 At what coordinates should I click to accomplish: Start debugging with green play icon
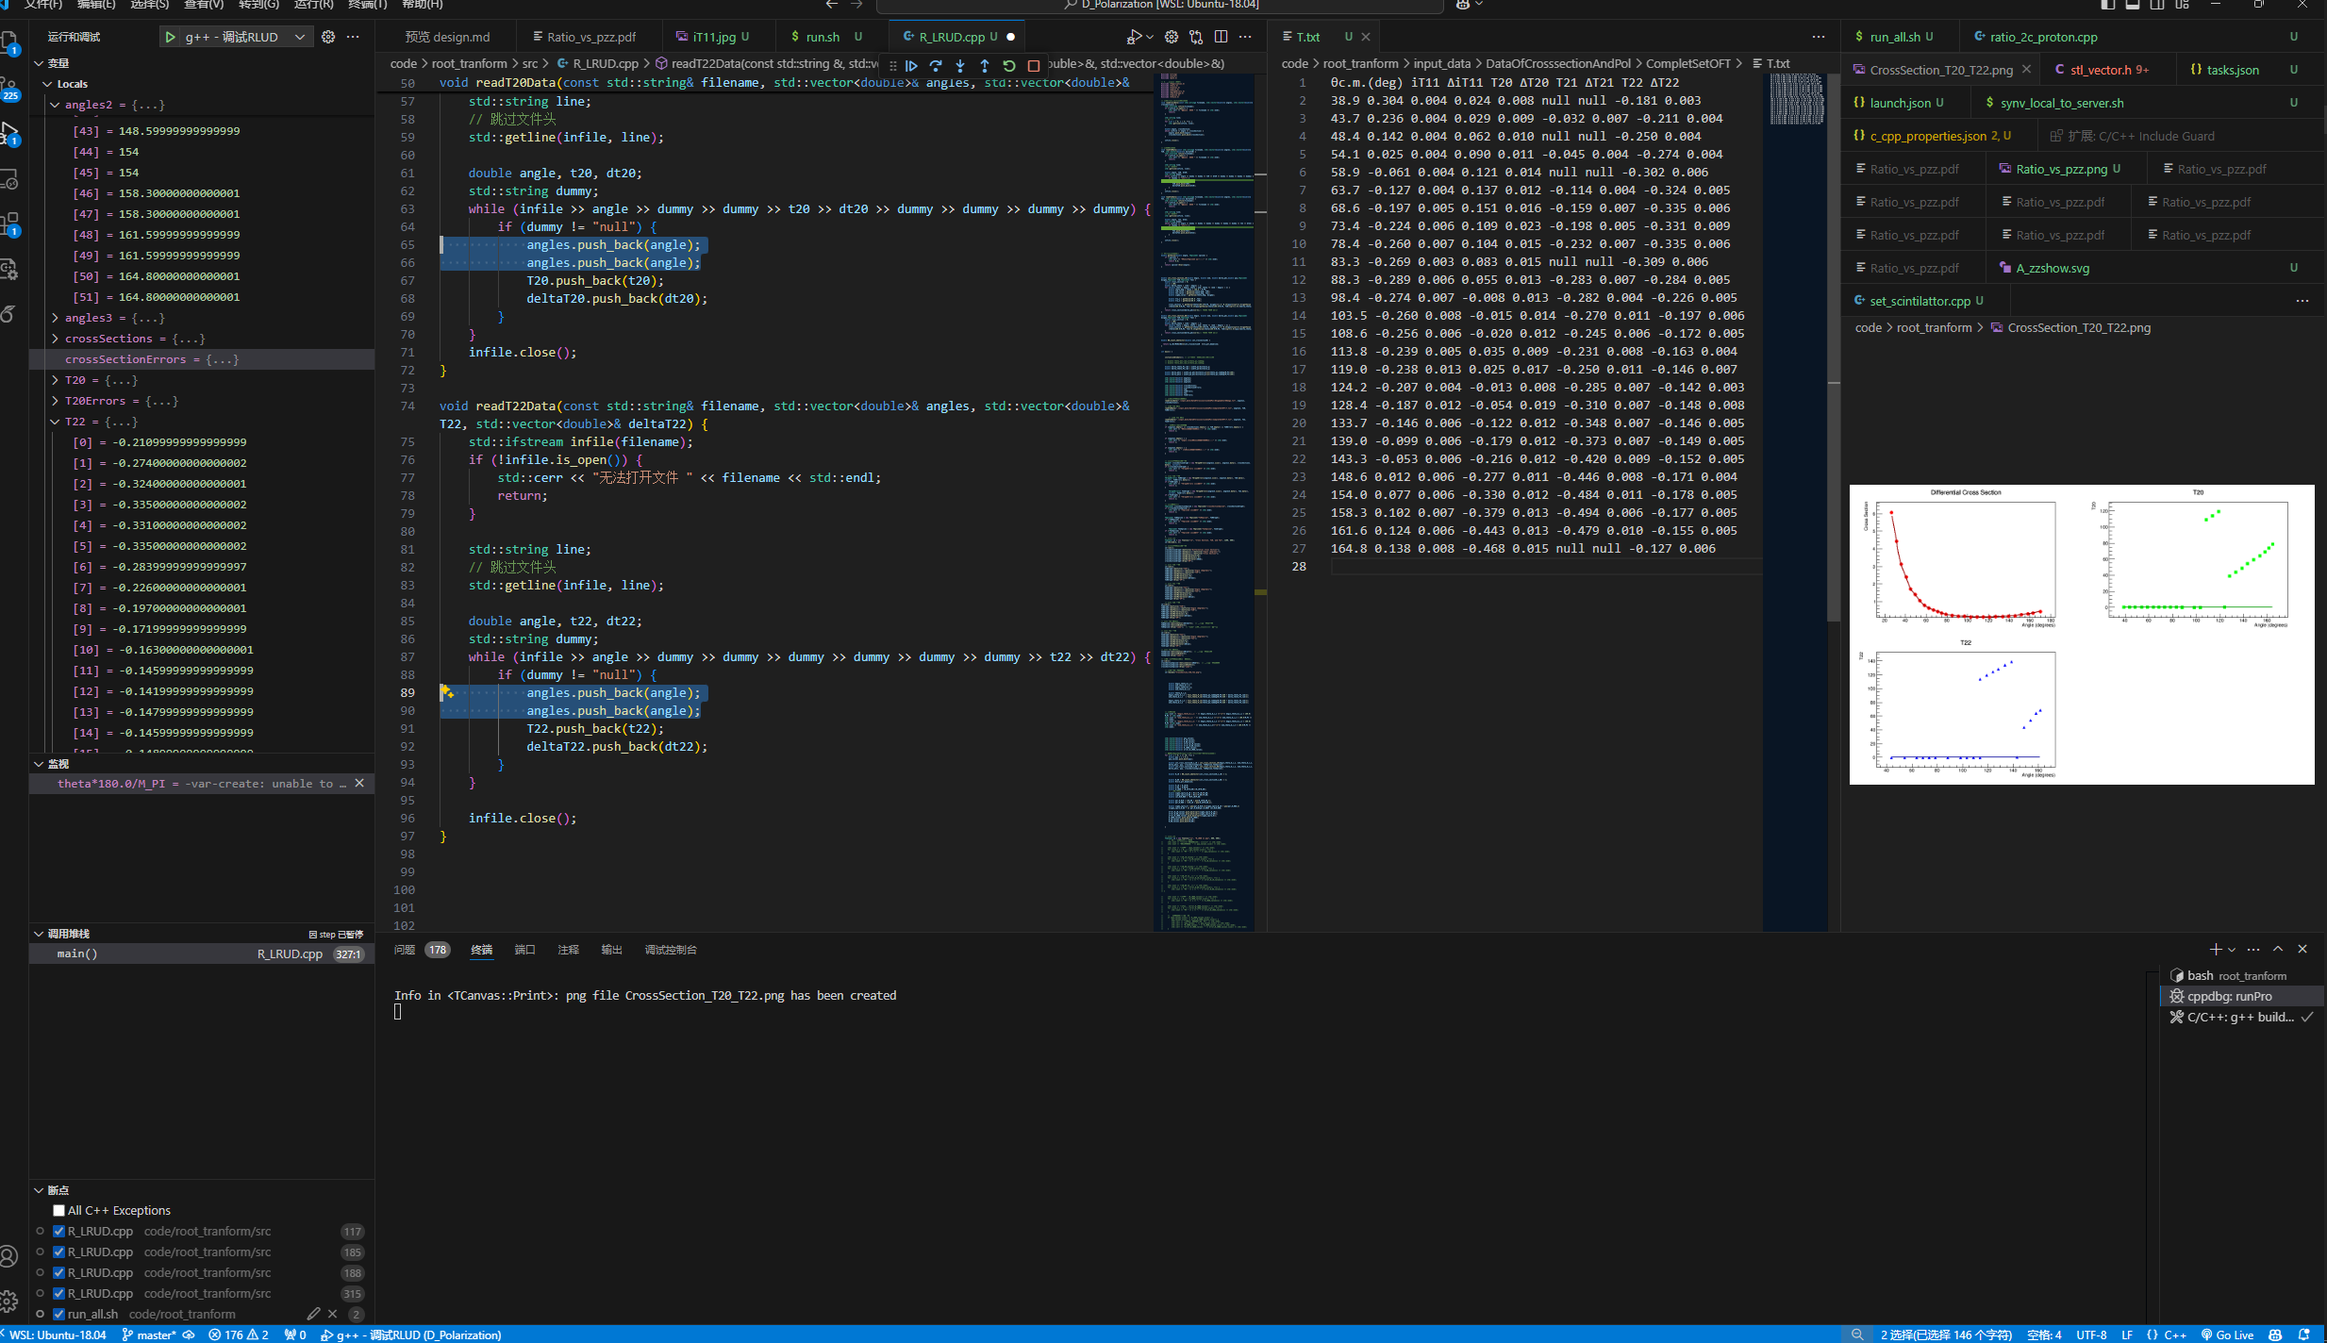(171, 37)
